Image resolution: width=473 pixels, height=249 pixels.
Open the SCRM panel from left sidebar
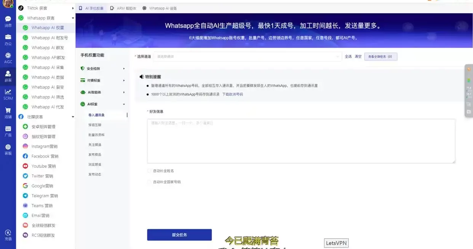pyautogui.click(x=8, y=93)
